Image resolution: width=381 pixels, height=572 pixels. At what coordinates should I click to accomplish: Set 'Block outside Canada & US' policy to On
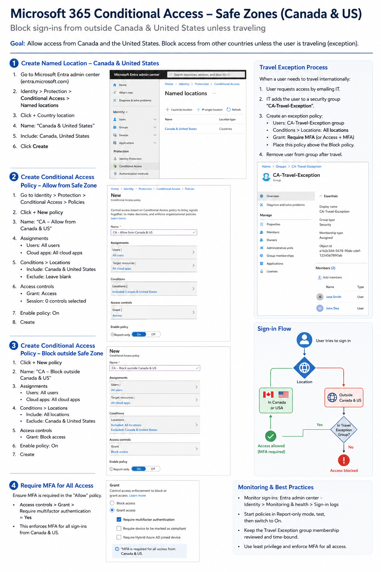click(138, 469)
